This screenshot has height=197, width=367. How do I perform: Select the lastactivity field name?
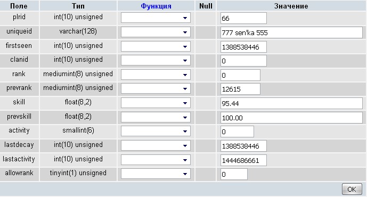point(19,159)
